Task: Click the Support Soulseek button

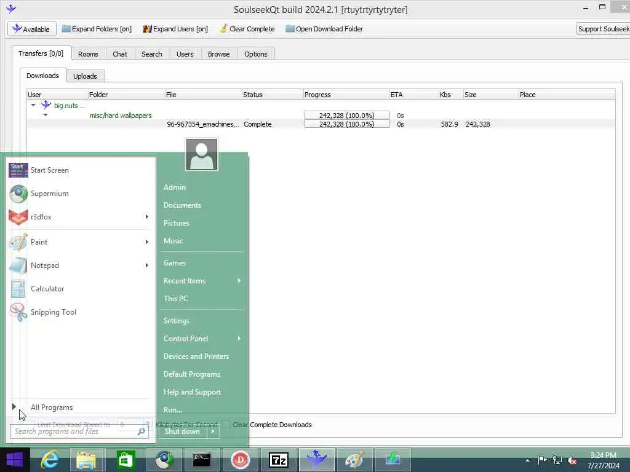Action: (603, 29)
